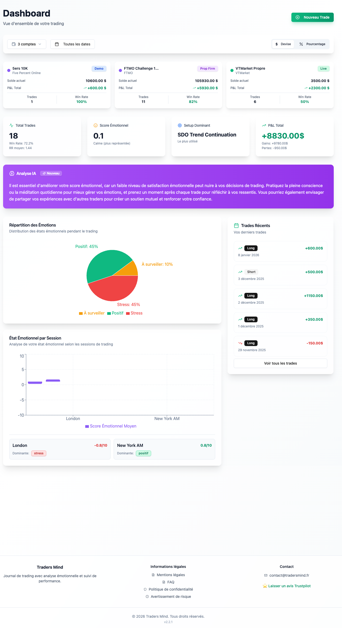Image resolution: width=342 pixels, height=628 pixels.
Task: Click the percent icon in Pourcentage toggle
Action: 301,44
